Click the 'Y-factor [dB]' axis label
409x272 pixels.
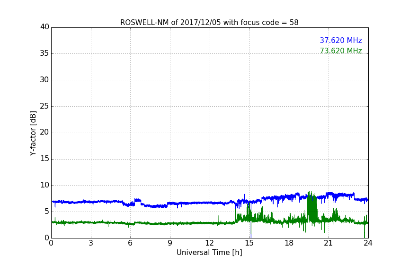point(33,134)
